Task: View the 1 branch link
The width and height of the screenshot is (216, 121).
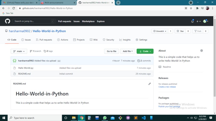Action: [x=35, y=51]
